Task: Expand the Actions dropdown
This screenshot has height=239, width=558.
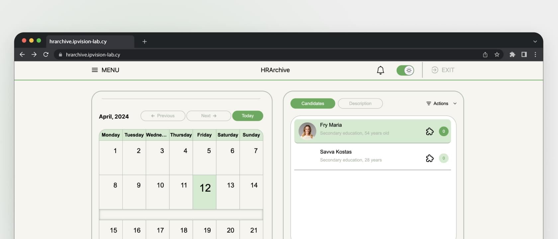Action: pos(441,104)
